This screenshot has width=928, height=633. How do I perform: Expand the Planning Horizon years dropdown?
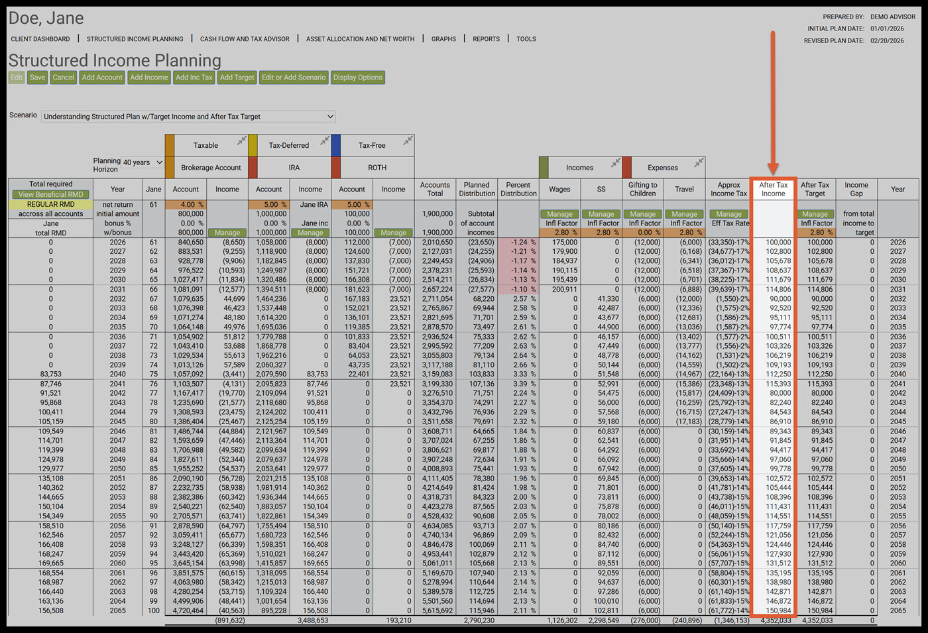coord(143,162)
